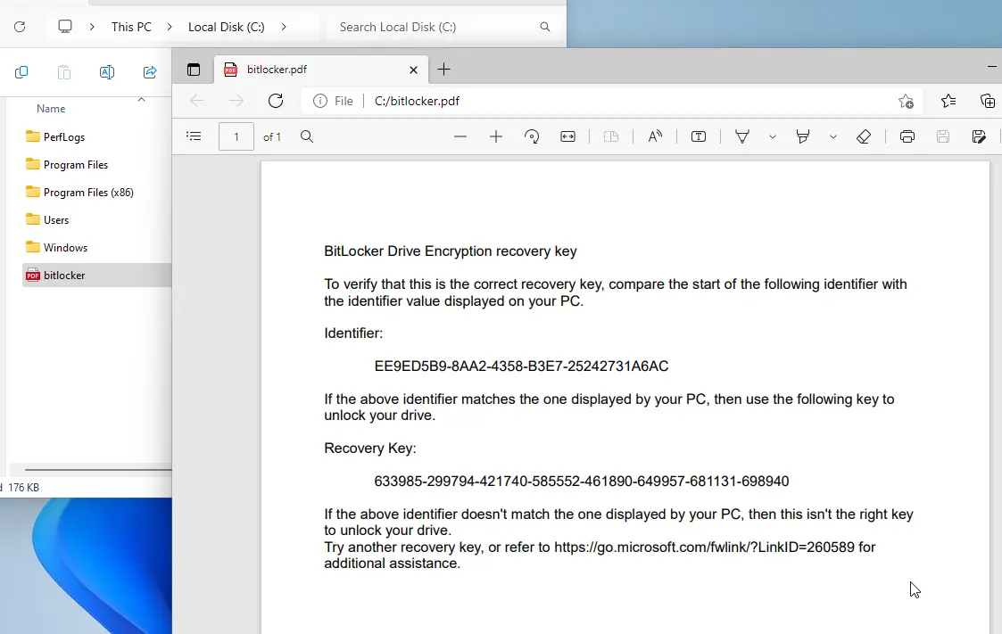This screenshot has width=1002, height=634.
Task: Select the Erase tool
Action: pyautogui.click(x=863, y=136)
